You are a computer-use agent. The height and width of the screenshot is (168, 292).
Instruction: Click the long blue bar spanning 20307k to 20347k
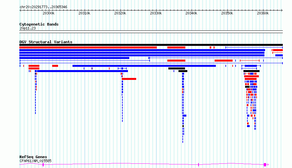(x=144, y=66)
